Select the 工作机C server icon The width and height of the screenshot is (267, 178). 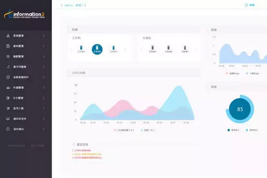(114, 49)
